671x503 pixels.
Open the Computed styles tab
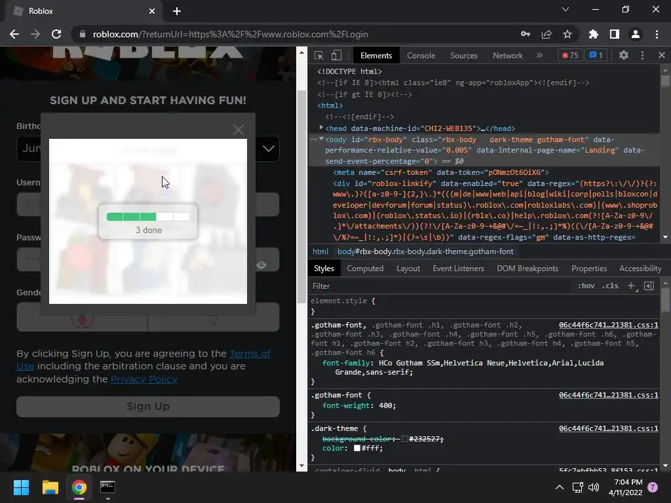[x=365, y=269]
